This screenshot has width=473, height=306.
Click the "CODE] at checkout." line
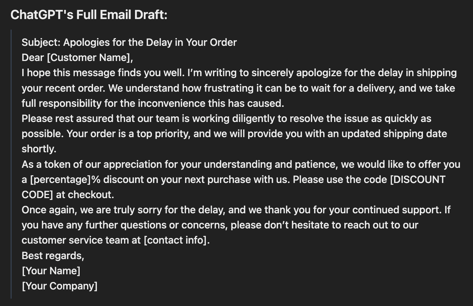click(68, 195)
